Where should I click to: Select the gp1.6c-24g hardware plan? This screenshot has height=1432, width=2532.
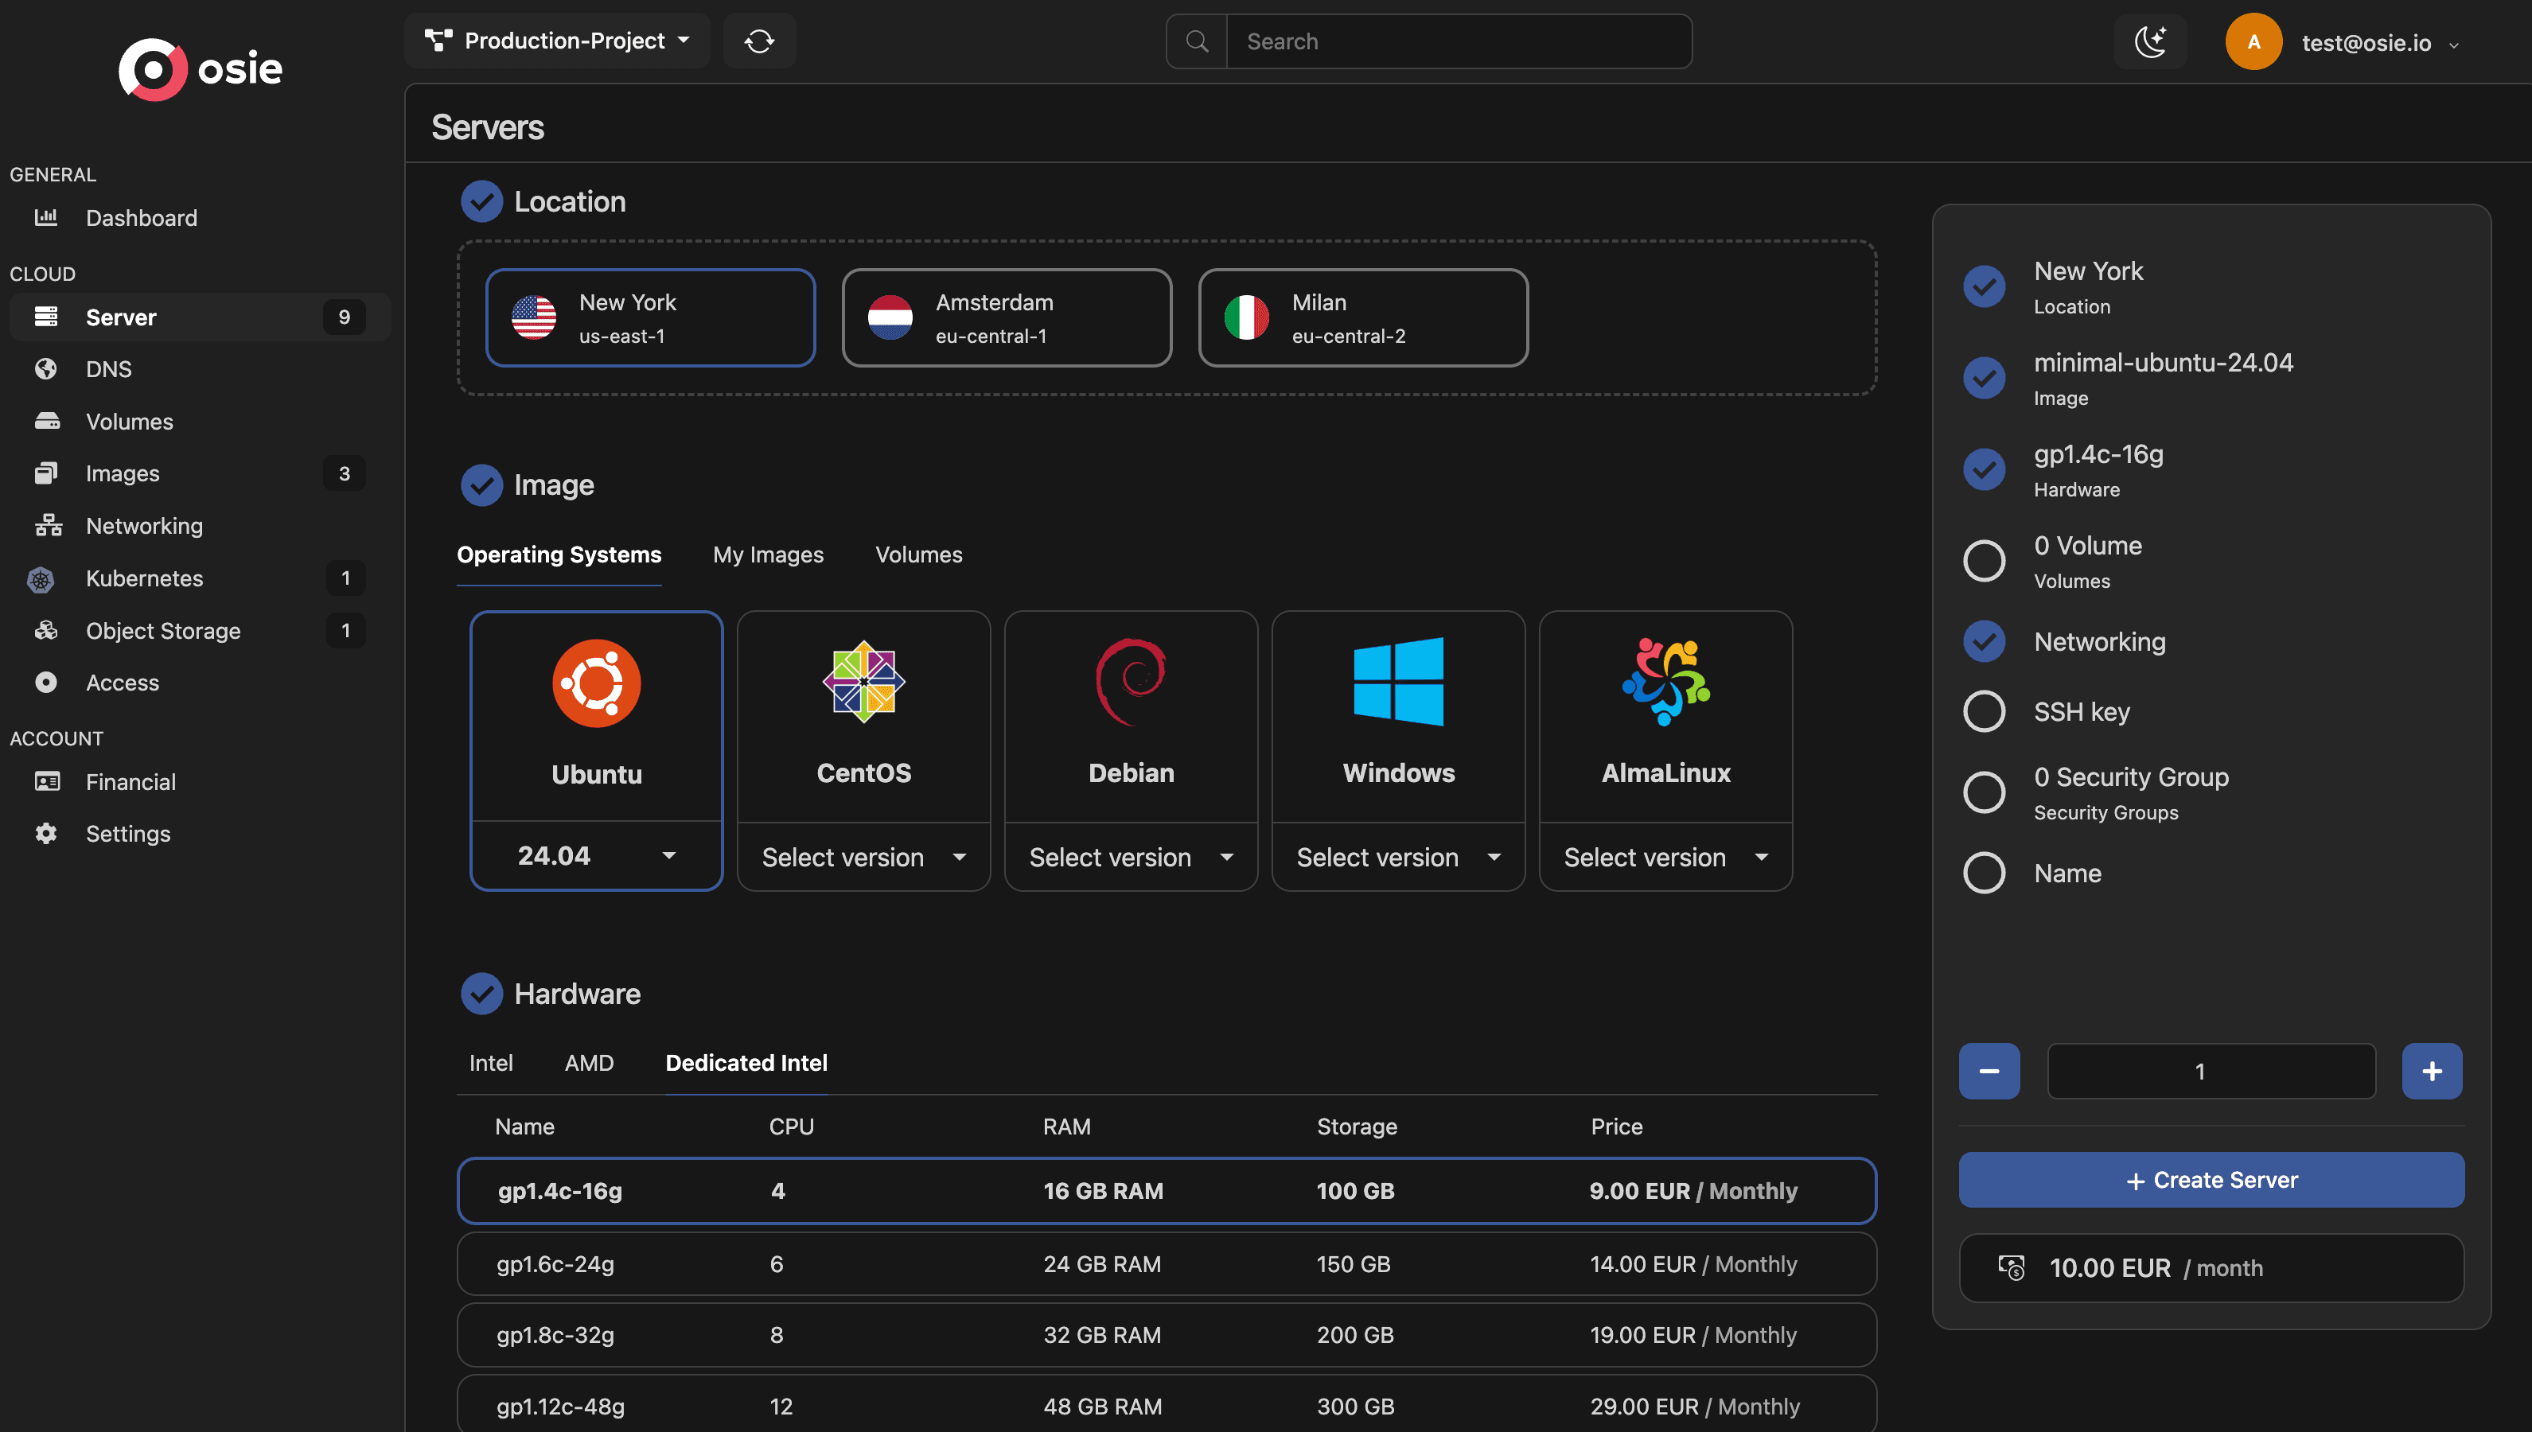(1167, 1264)
